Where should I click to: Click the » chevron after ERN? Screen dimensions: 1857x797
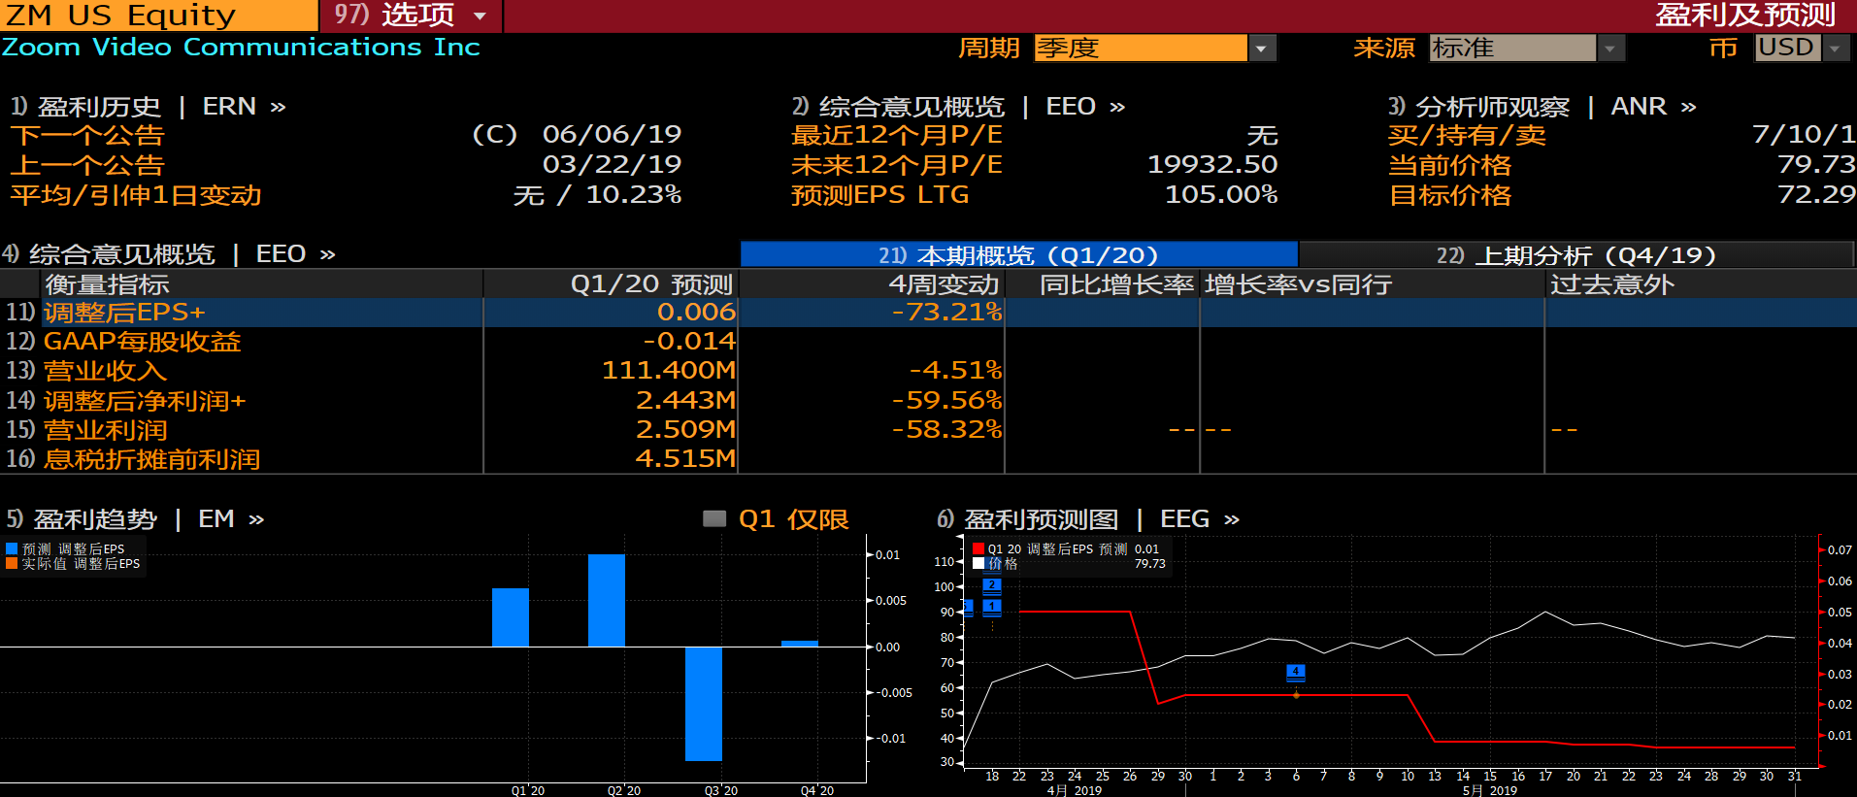(278, 107)
